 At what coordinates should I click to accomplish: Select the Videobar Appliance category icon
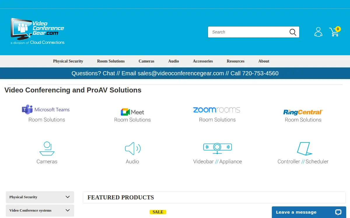coord(217,148)
